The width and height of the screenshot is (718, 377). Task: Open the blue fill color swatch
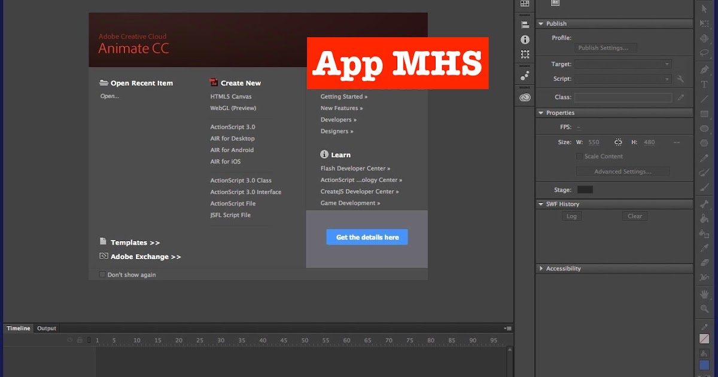(x=704, y=364)
